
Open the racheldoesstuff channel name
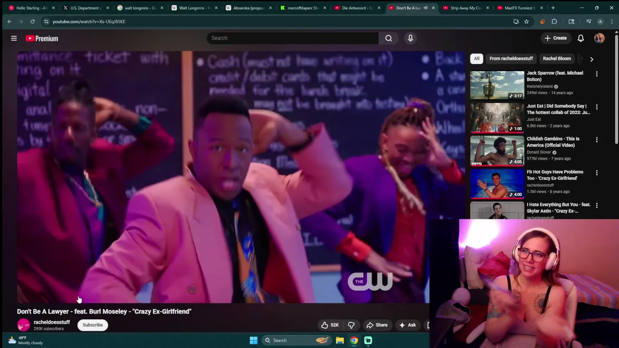click(52, 322)
